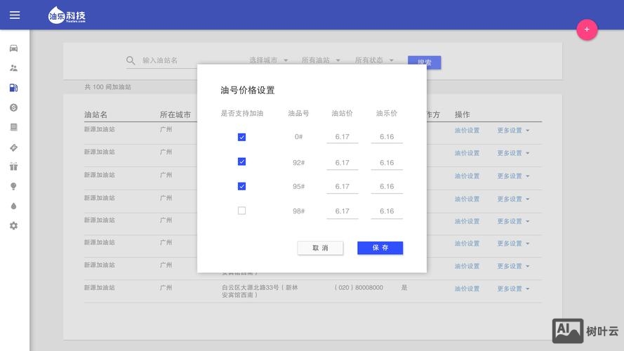This screenshot has width=624, height=351.
Task: Expand 更多设置 in the third station row
Action: click(x=513, y=176)
